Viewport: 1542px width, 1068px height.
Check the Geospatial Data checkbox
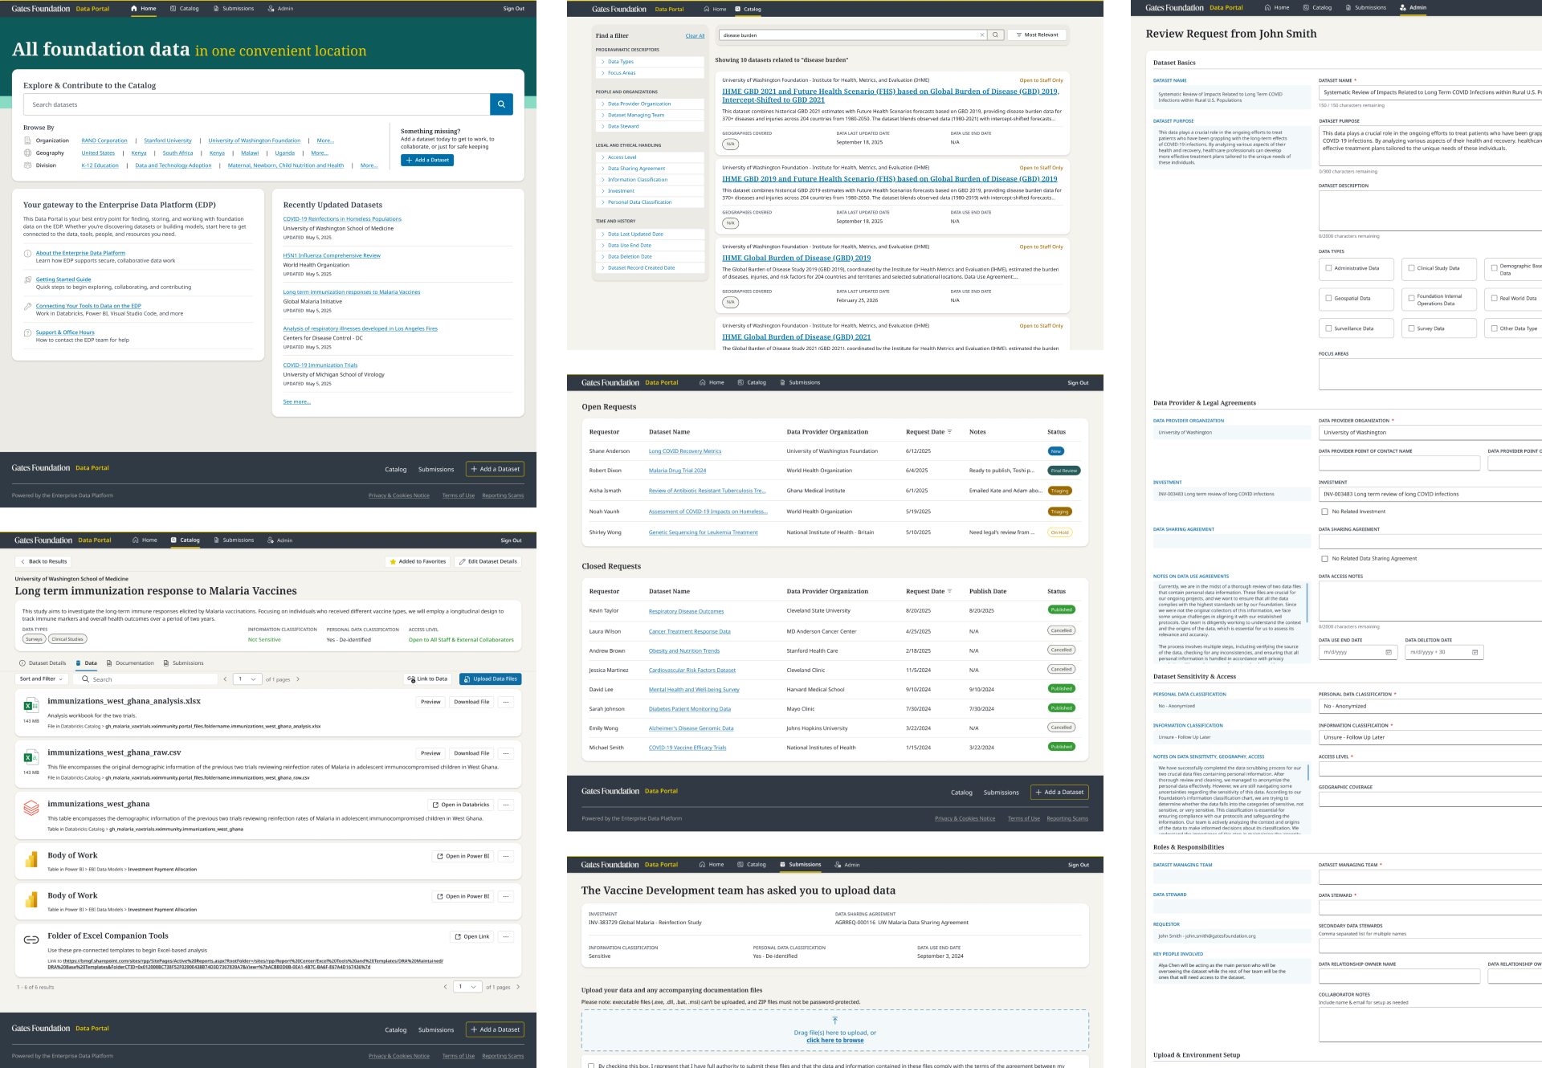[1328, 298]
